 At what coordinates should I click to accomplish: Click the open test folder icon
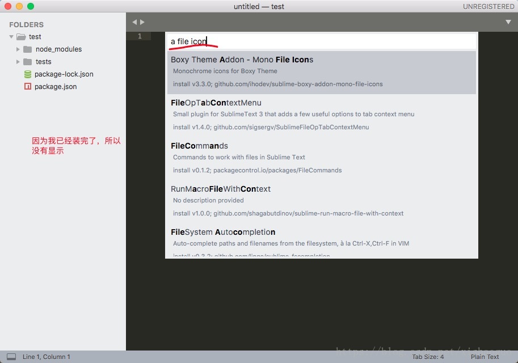21,37
